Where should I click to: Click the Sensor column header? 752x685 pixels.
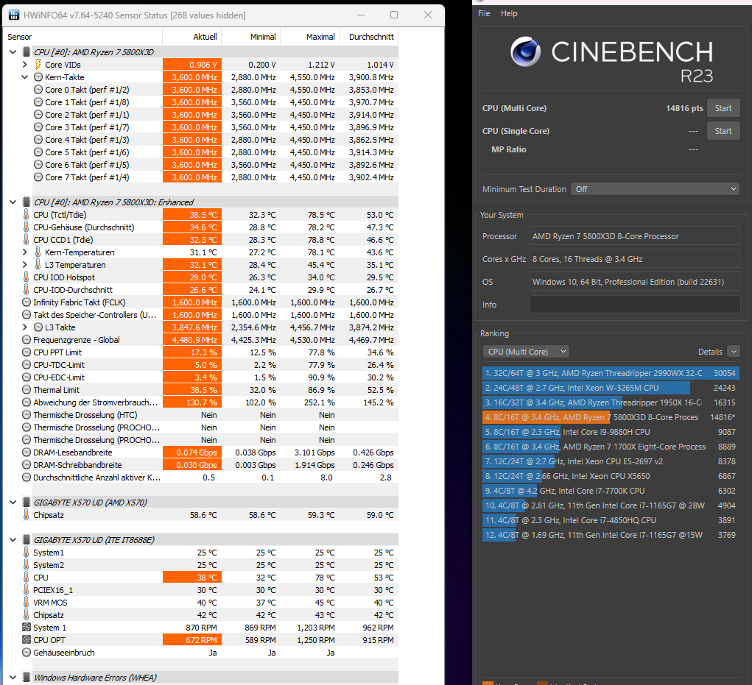coord(82,37)
